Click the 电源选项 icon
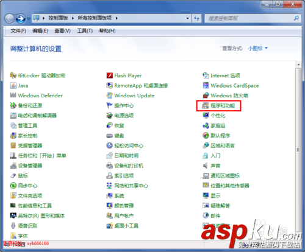305x252 pixels. 109,116
